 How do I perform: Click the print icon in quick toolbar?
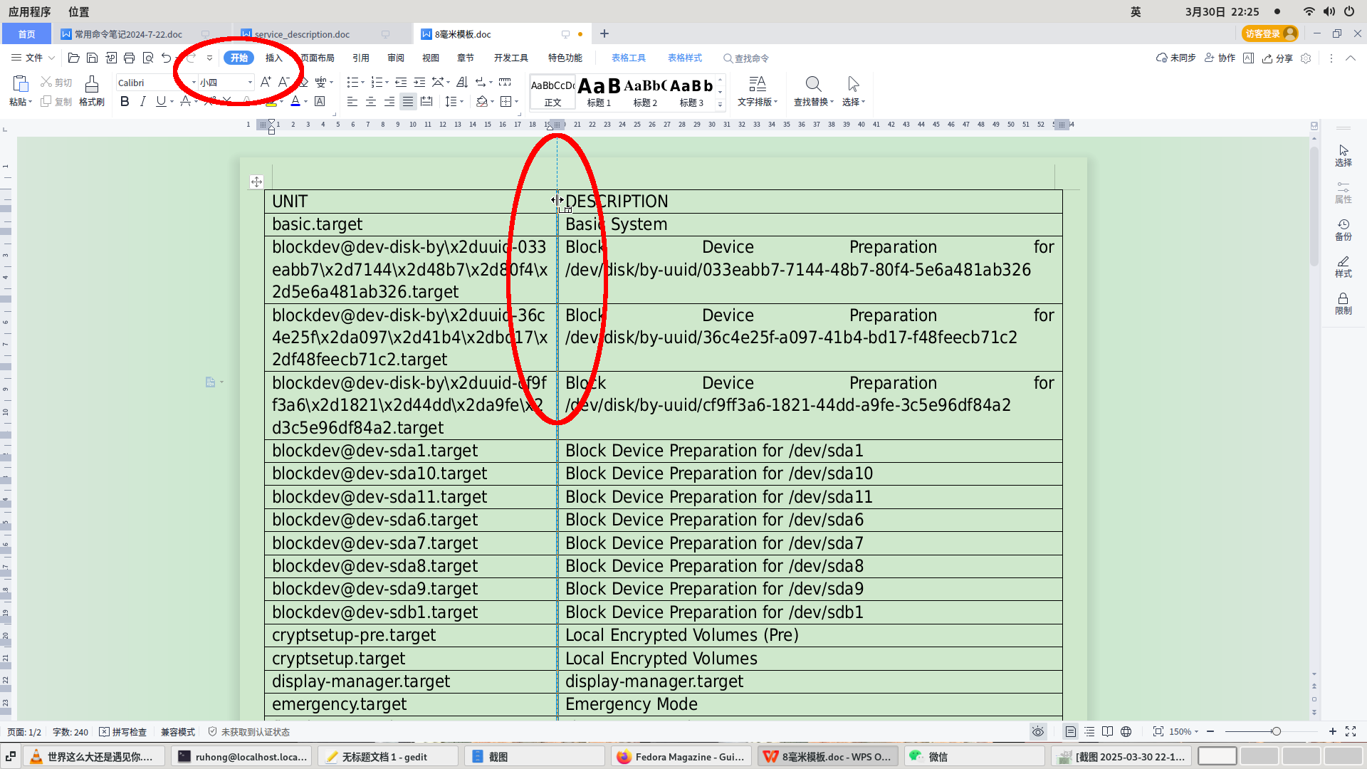coord(129,58)
